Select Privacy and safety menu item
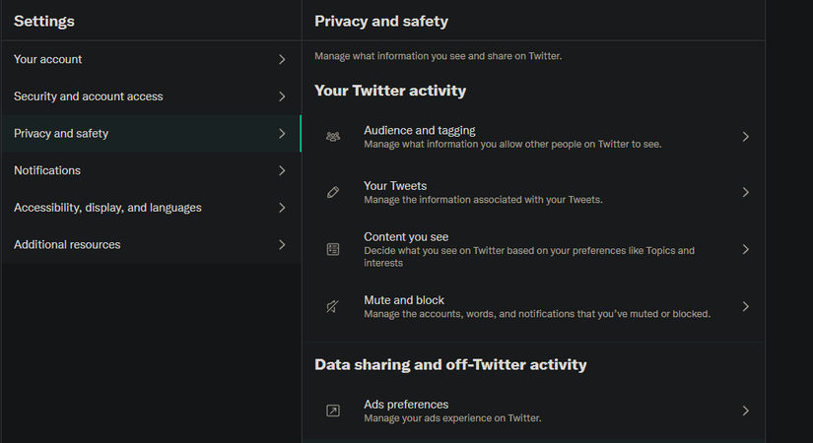813x443 pixels. pos(151,134)
